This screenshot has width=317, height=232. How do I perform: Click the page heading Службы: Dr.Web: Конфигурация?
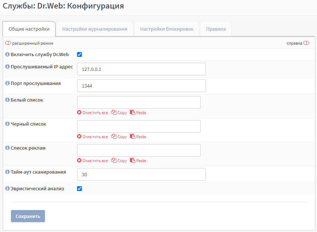[x=63, y=6]
